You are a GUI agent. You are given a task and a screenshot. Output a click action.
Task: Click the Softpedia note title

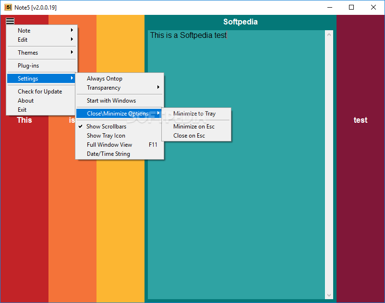pyautogui.click(x=241, y=22)
